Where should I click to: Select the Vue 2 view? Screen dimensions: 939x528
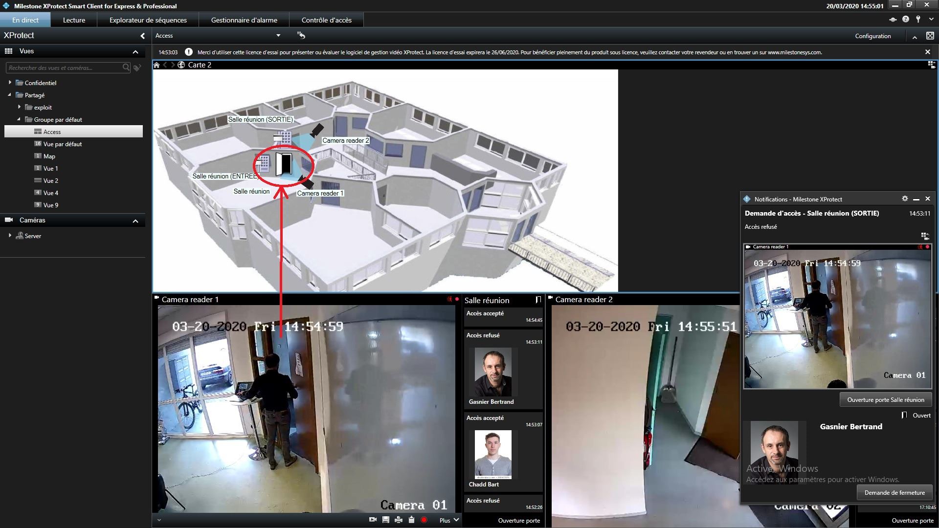coord(50,180)
